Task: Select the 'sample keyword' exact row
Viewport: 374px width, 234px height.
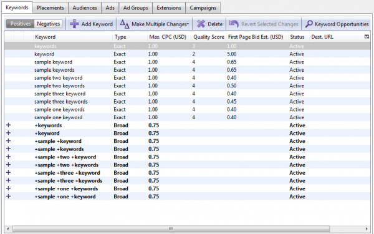Action: point(187,62)
